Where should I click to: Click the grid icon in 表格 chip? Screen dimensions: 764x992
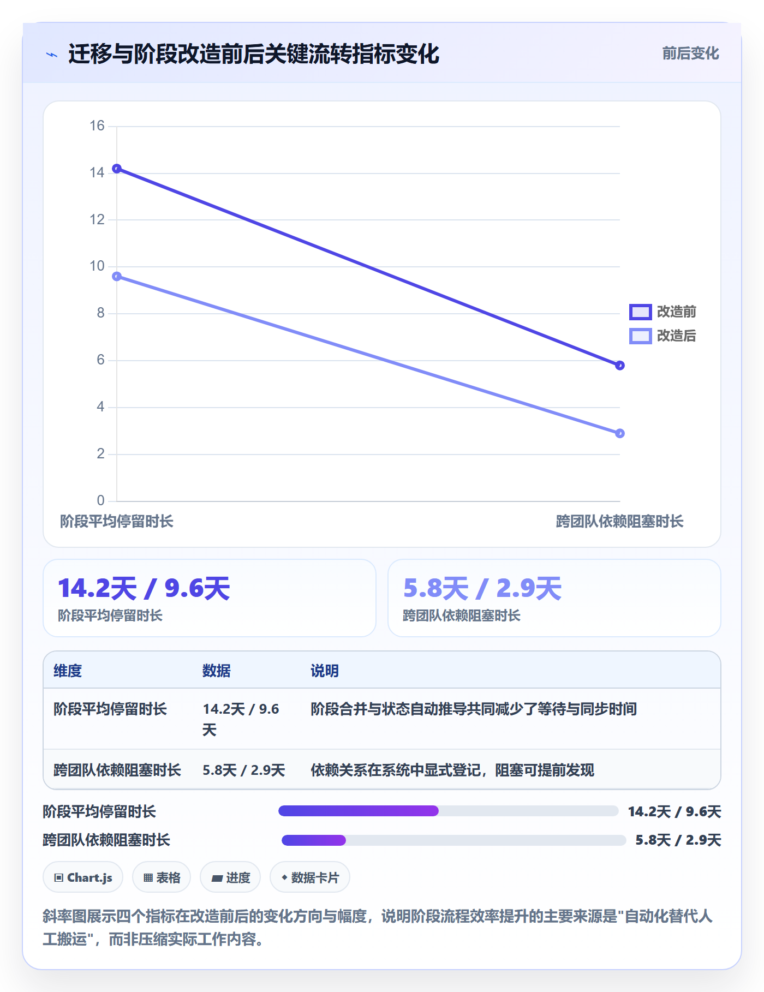[148, 878]
